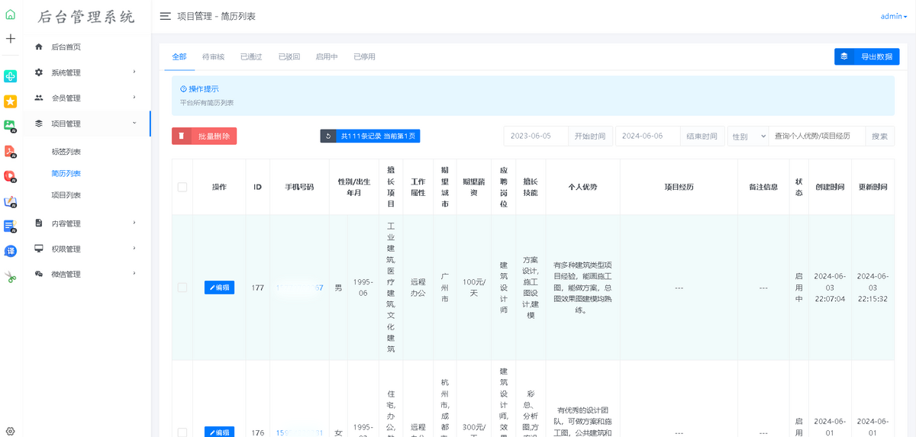Click the 开始时间 label button
The image size is (916, 437).
pyautogui.click(x=590, y=137)
